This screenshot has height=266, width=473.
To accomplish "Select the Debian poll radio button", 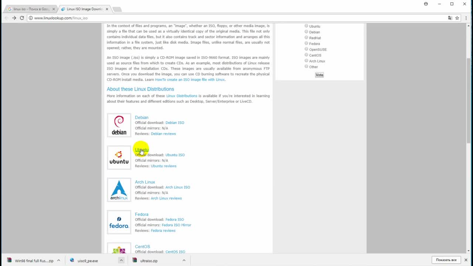I will pos(306,32).
